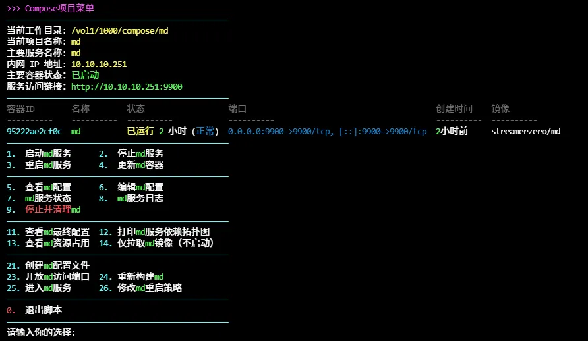
Task: Choose option 21 创建md配置文件
Action: (57, 265)
